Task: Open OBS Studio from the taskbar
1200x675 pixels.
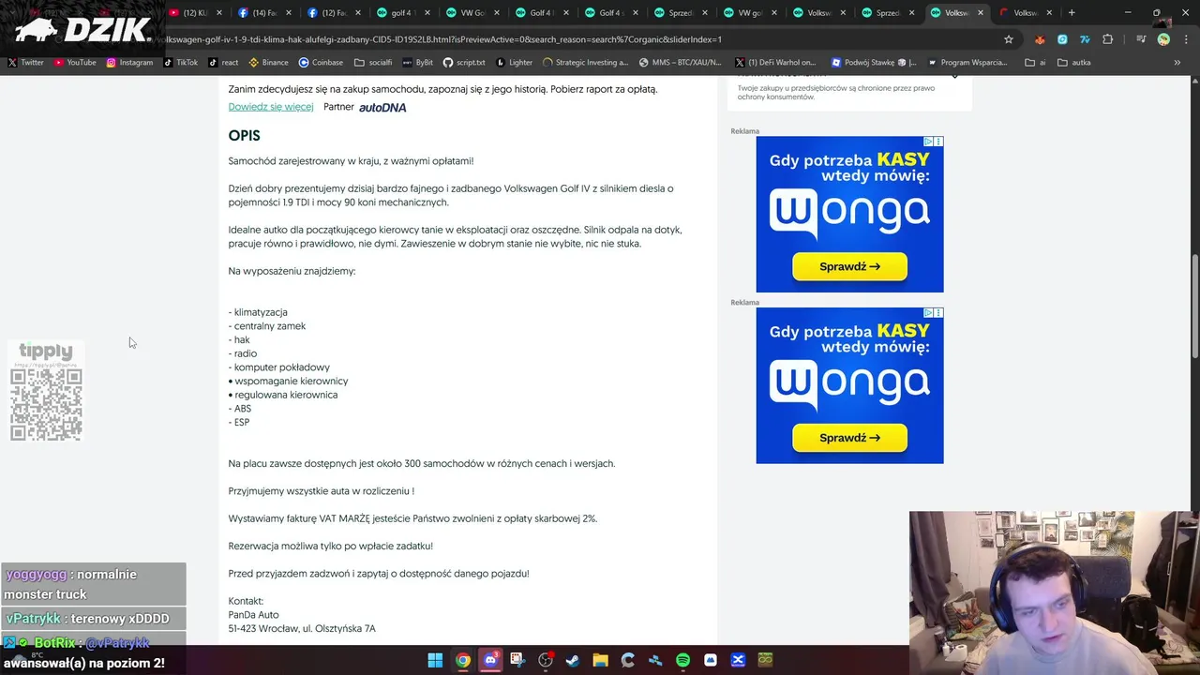Action: tap(546, 660)
